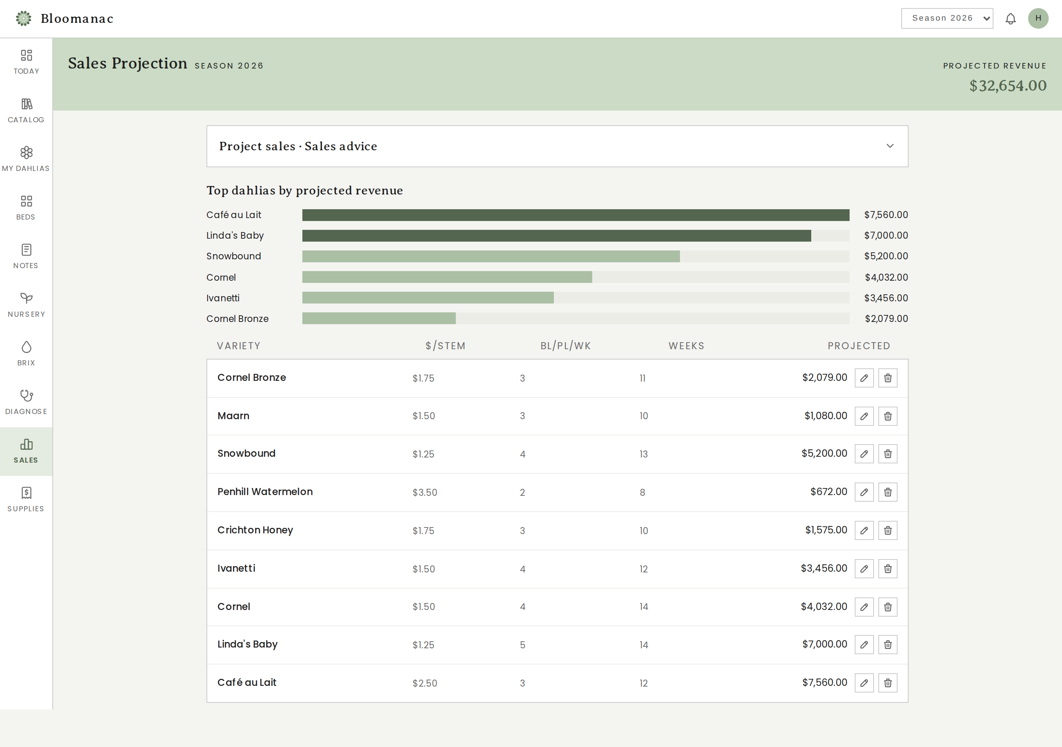This screenshot has width=1062, height=747.
Task: Edit the Penhill Watermelon row
Action: (864, 492)
